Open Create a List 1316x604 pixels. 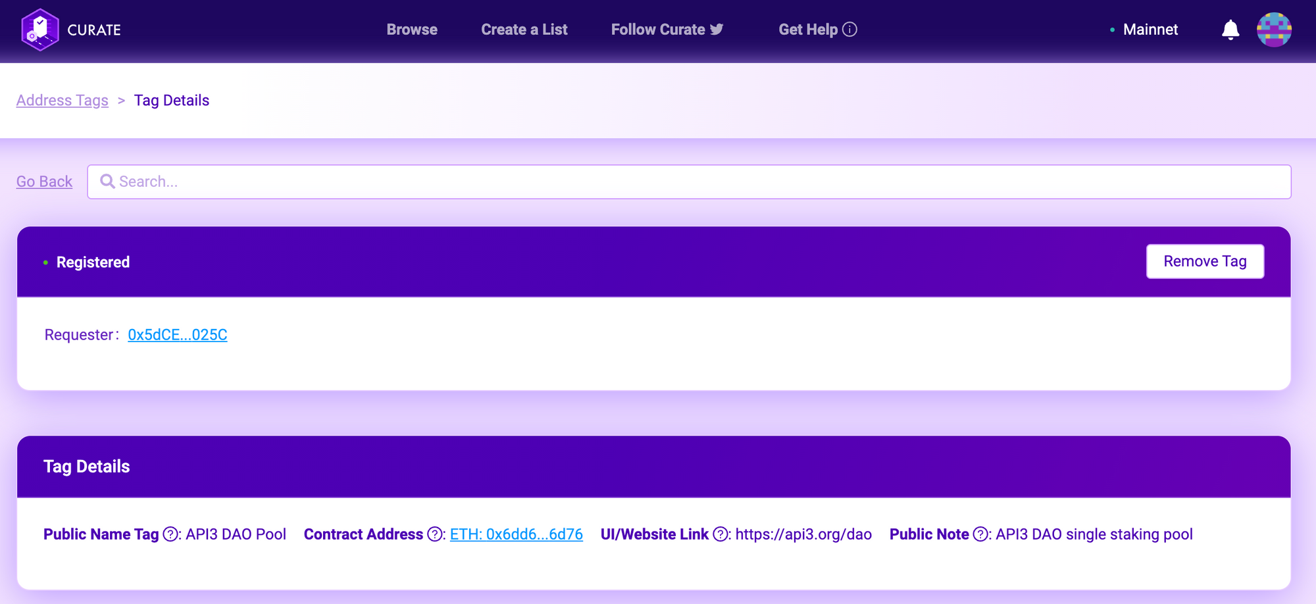click(x=524, y=30)
